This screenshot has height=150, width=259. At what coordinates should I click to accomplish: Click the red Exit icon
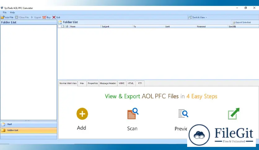(x=54, y=17)
